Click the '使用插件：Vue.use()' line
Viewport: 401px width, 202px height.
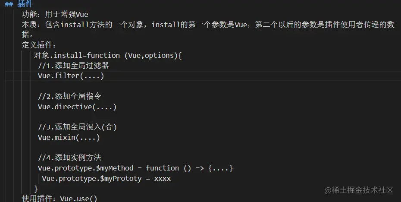60,198
